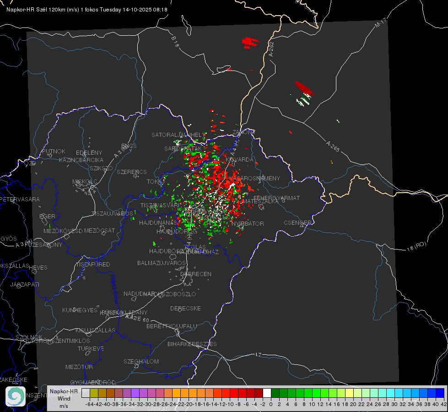This screenshot has width=448, height=412.
Task: Pick the dark red swatch between -4 and -2
Action: coord(259,393)
